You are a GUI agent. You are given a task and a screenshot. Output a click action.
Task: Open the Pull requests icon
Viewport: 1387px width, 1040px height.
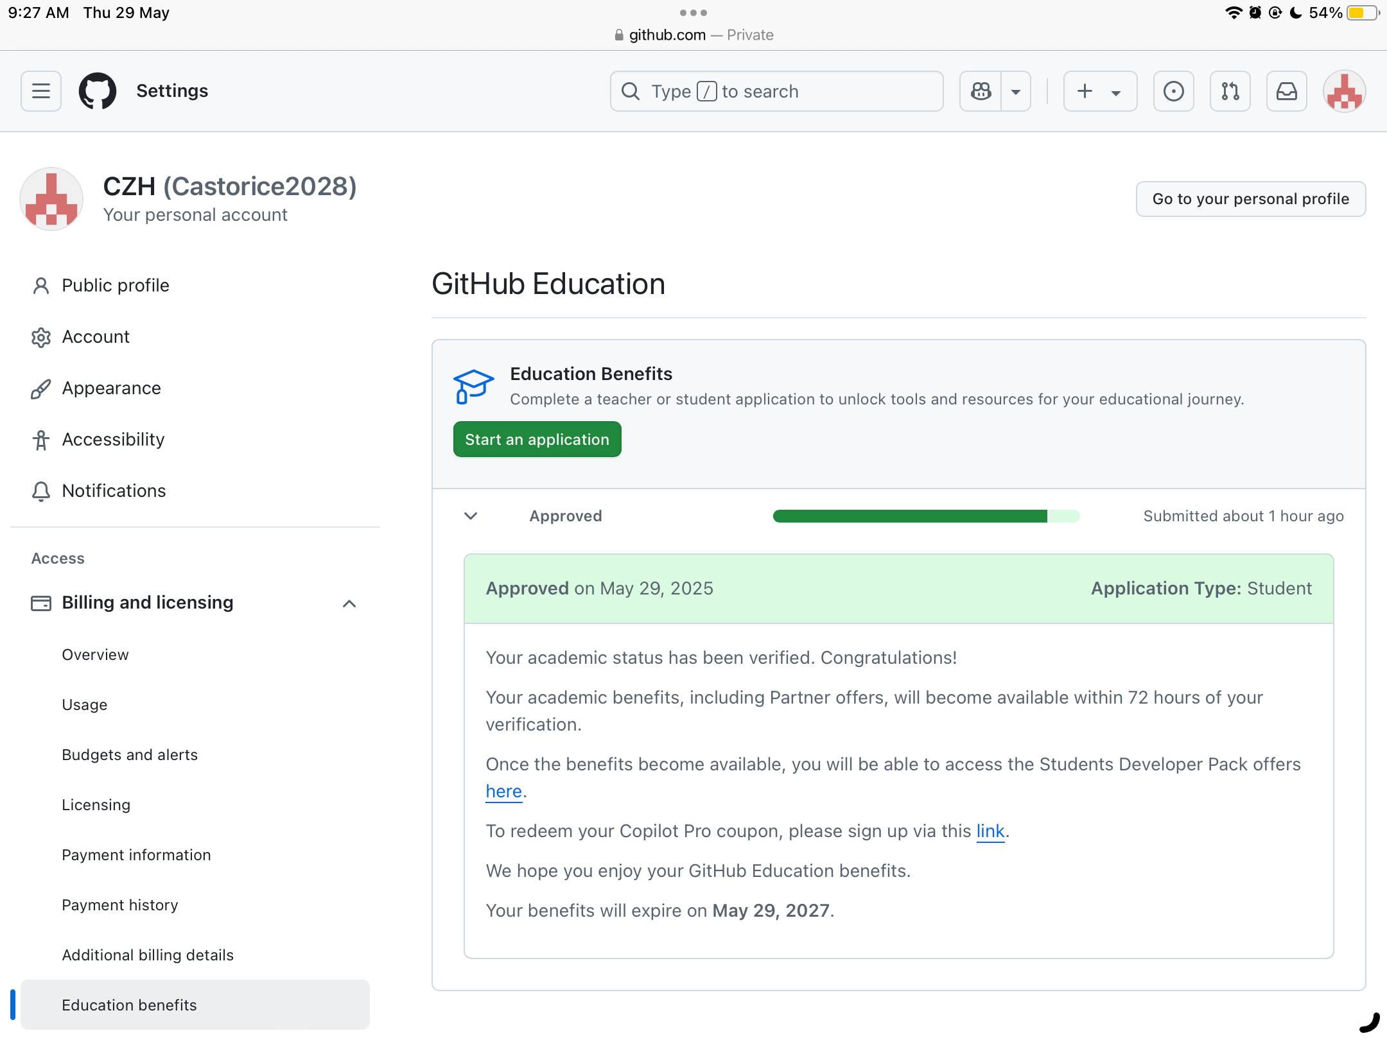click(x=1230, y=91)
